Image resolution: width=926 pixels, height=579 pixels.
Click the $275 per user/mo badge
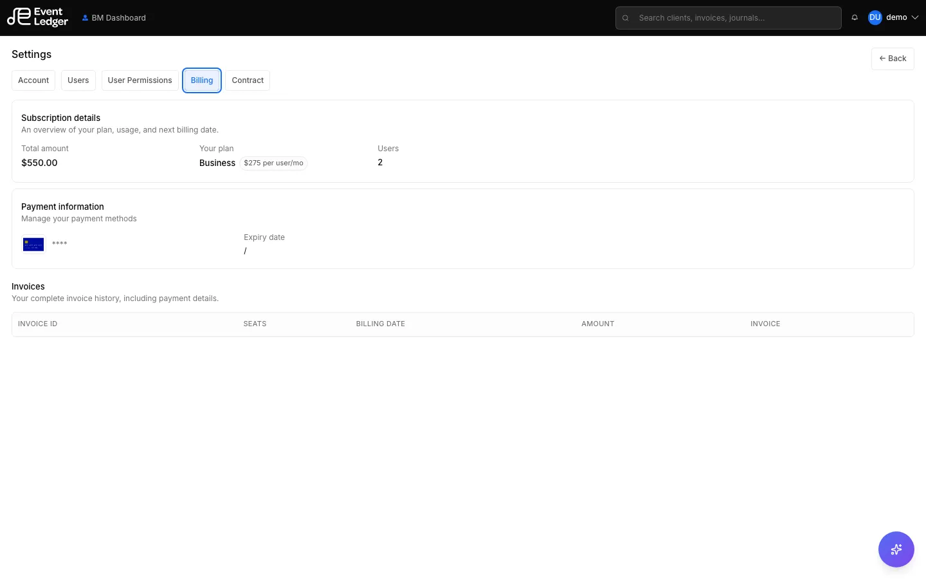[273, 163]
